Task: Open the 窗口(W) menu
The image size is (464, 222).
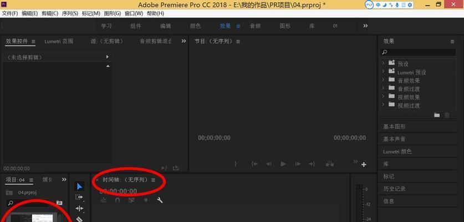Action: coord(134,14)
